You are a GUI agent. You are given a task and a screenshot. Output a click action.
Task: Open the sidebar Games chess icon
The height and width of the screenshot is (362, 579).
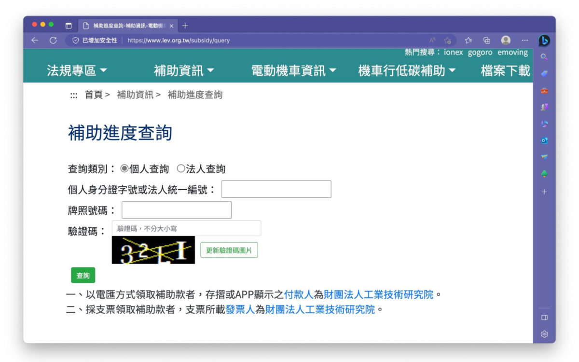(544, 107)
